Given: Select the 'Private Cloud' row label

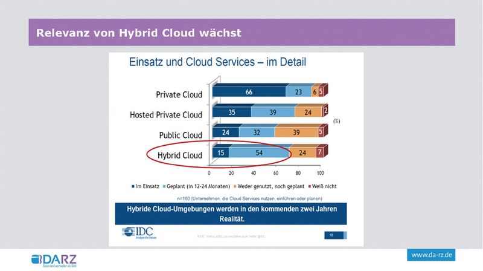Looking at the screenshot, I should [x=179, y=94].
